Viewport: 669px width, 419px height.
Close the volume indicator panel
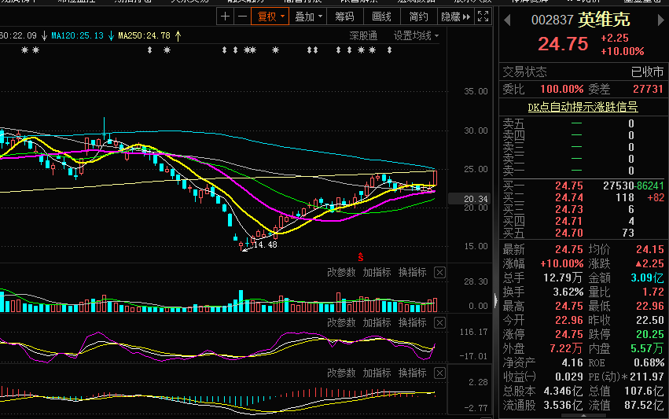pyautogui.click(x=440, y=272)
